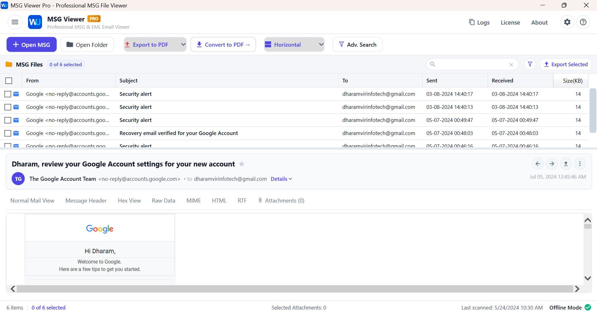Click the TG sender avatar
Viewport: 597px width, 312px height.
pos(18,179)
